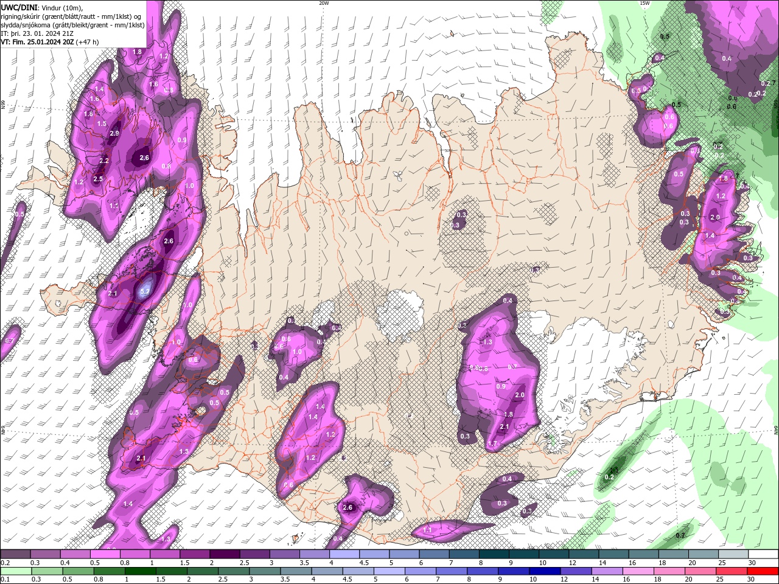This screenshot has height=584, width=779.
Task: Select the magenta 1.5–2 swatch in purple legend
Action: (194, 554)
